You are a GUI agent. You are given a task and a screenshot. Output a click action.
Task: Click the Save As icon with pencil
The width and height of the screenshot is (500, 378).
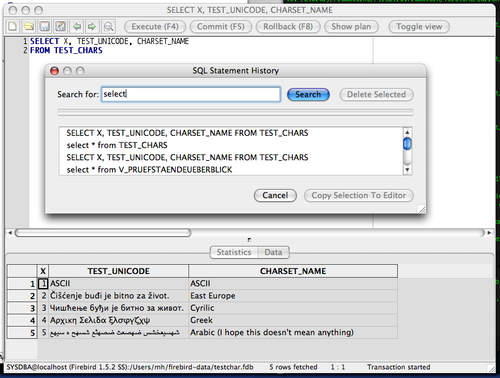coord(60,26)
